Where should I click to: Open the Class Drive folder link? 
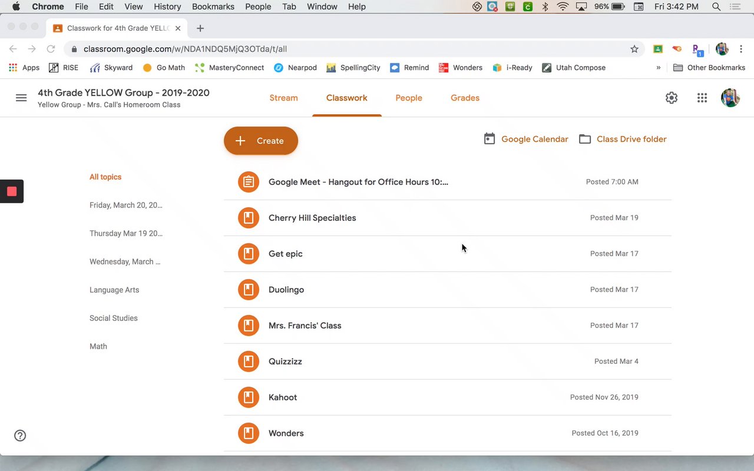click(x=631, y=139)
